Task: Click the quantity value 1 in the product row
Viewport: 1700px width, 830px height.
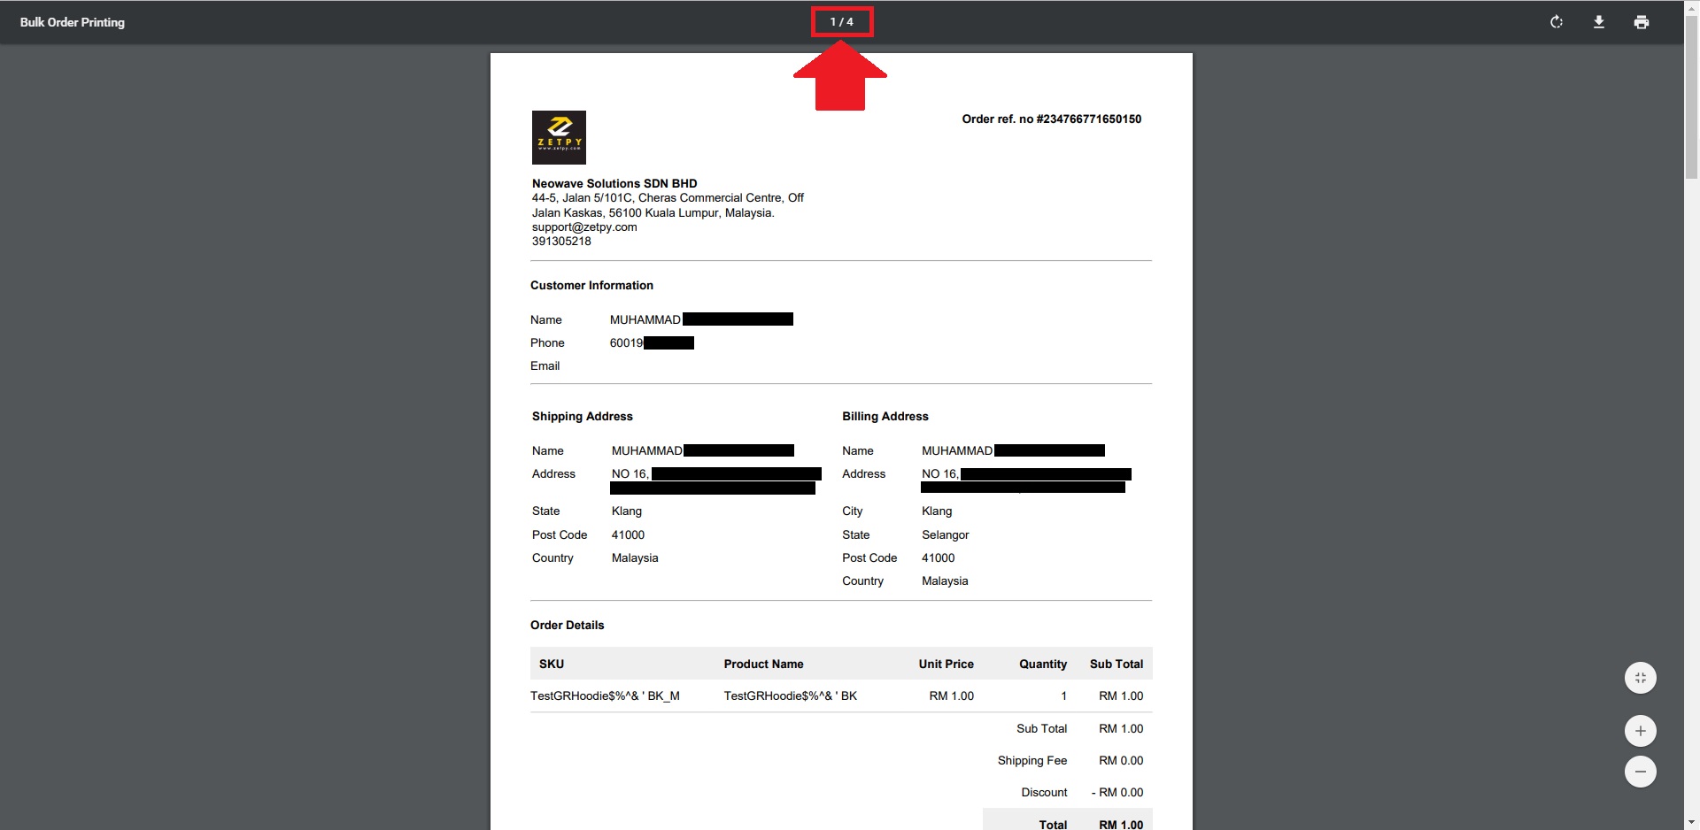Action: (1064, 696)
